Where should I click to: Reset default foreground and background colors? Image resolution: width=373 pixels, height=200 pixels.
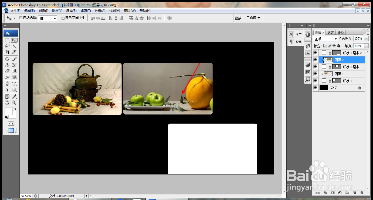coord(6,117)
